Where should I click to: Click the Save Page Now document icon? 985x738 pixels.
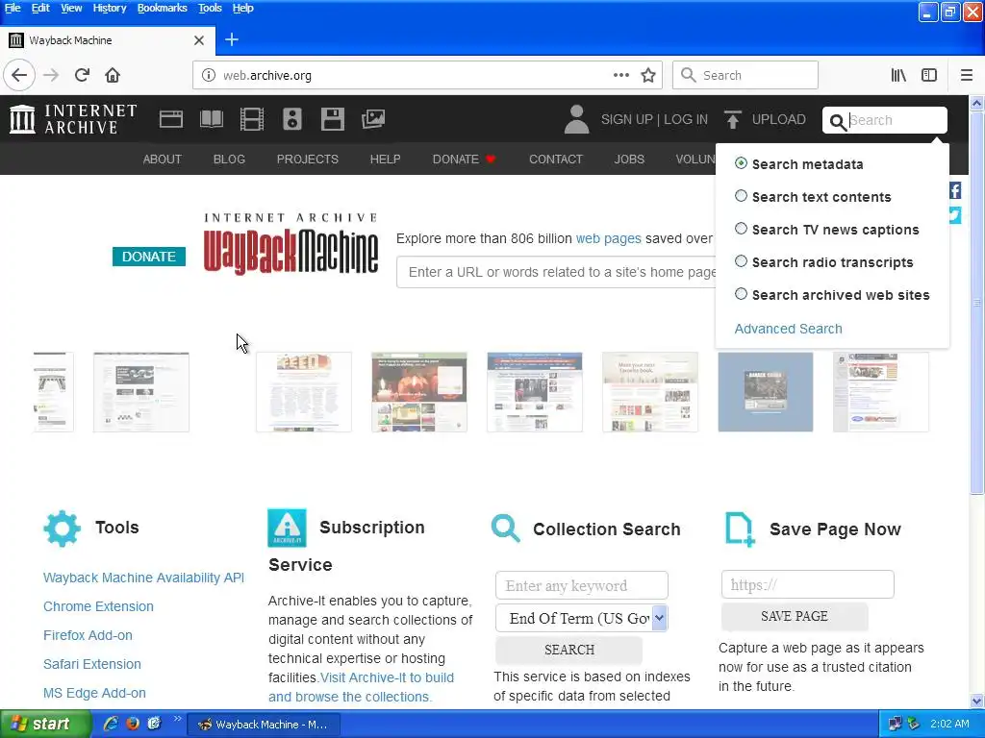click(740, 529)
